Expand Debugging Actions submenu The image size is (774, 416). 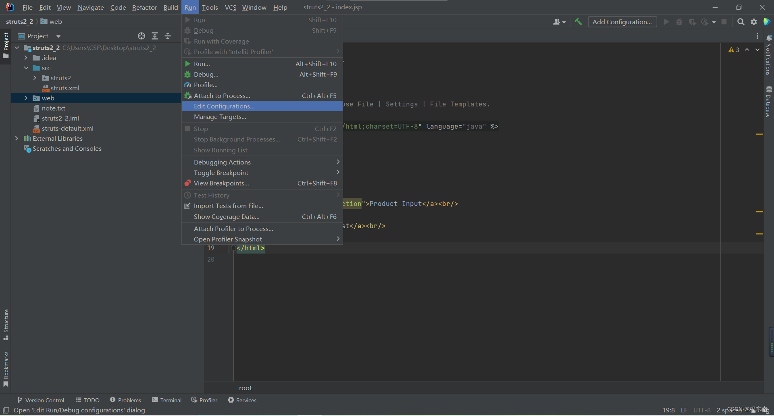pos(262,162)
